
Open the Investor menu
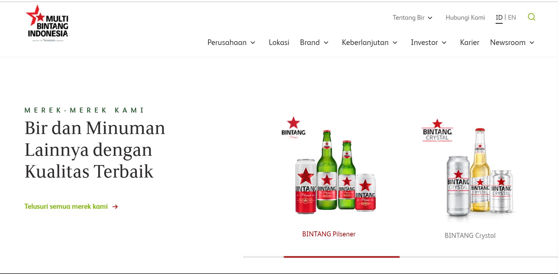pos(424,43)
